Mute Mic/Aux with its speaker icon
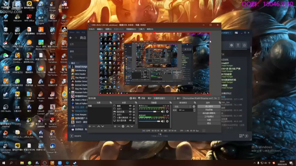 point(163,112)
